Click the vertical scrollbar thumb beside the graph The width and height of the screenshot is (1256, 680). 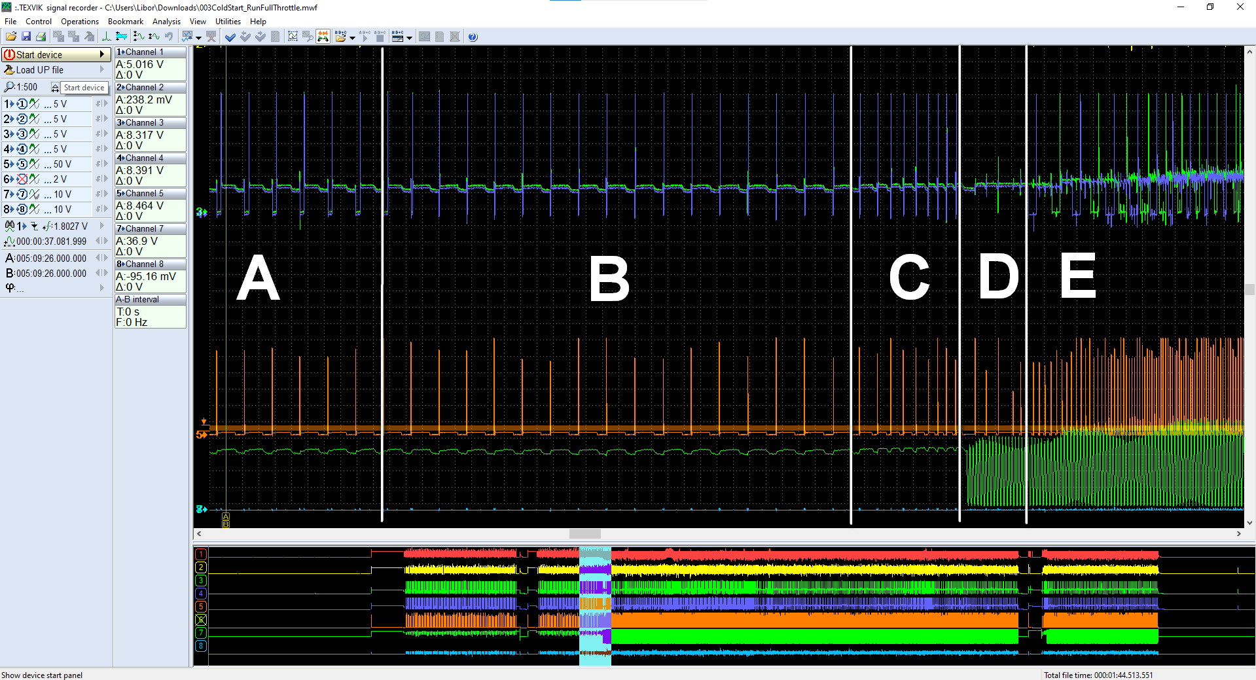1250,289
